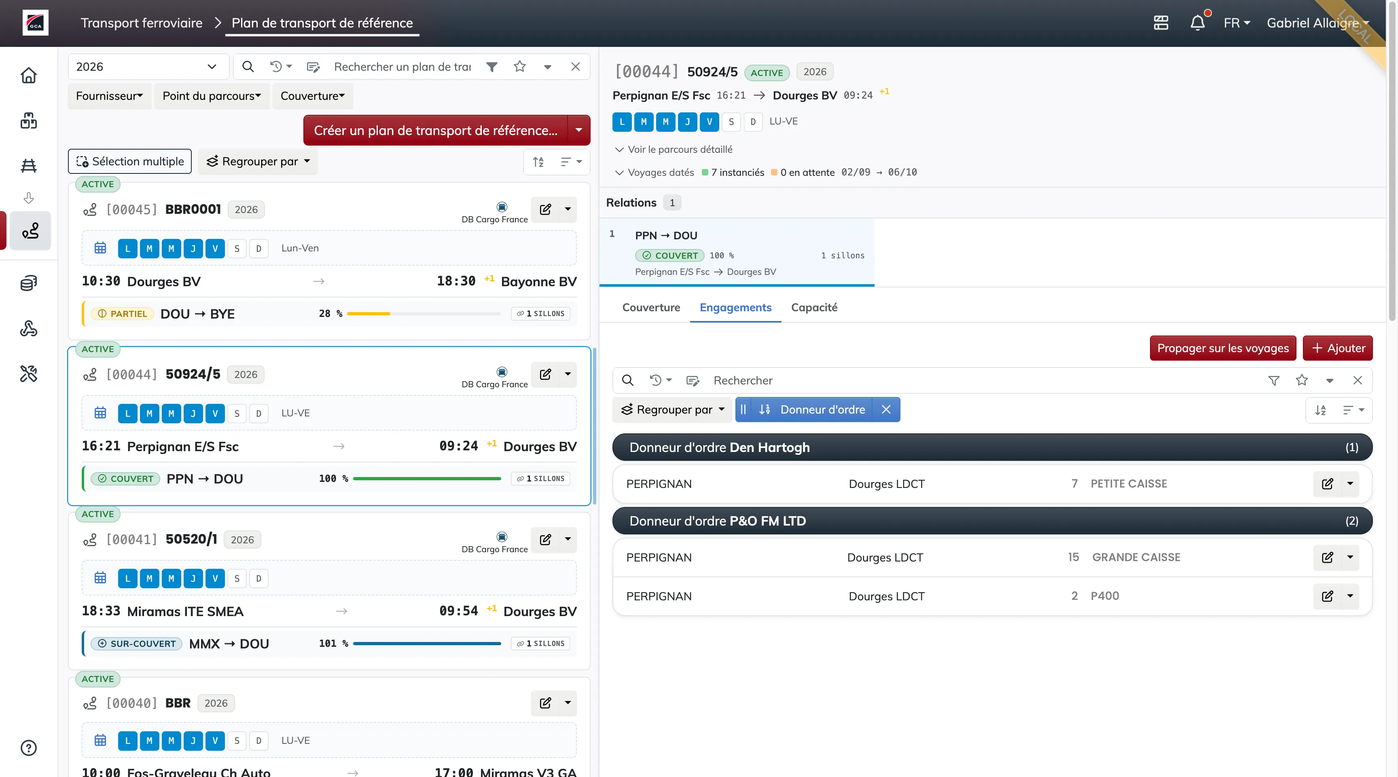Click Créer un plan de transport de référence
The height and width of the screenshot is (777, 1398).
click(x=436, y=130)
